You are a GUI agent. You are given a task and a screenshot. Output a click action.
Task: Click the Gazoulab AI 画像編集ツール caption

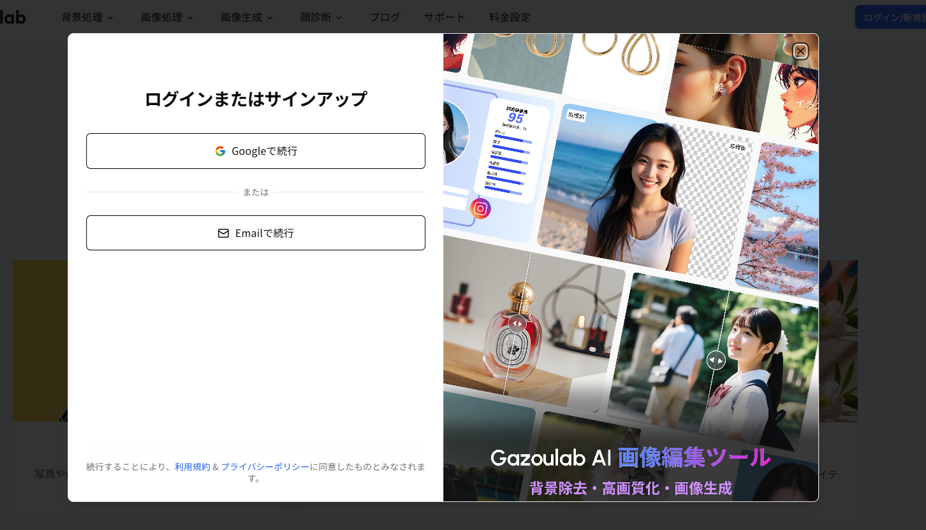630,457
